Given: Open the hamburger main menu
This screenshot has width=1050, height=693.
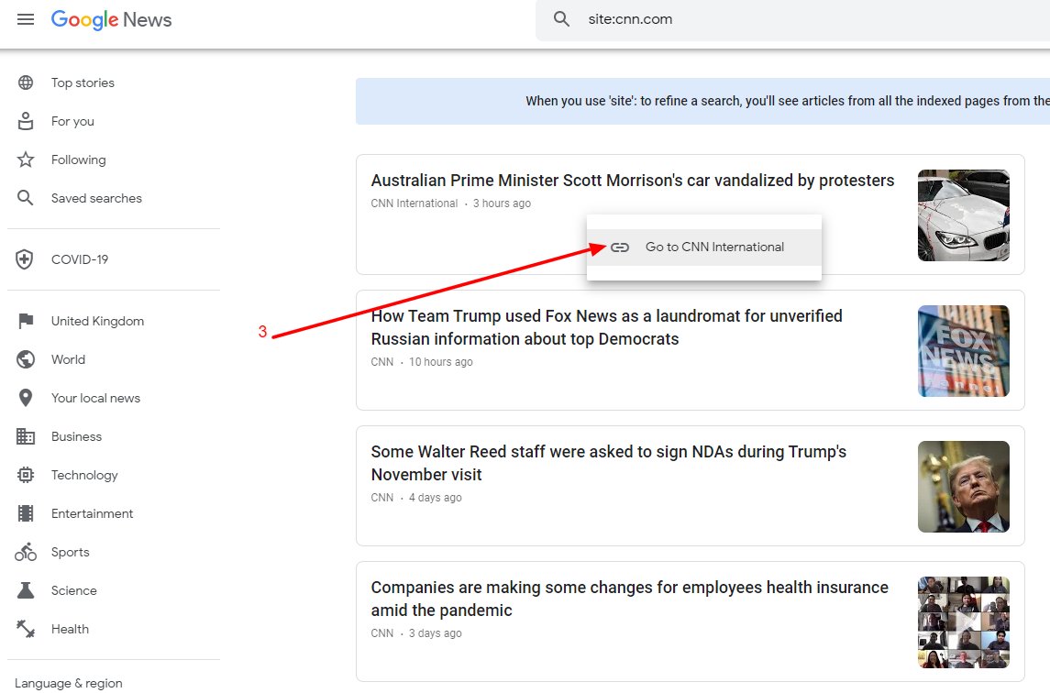Looking at the screenshot, I should point(26,19).
